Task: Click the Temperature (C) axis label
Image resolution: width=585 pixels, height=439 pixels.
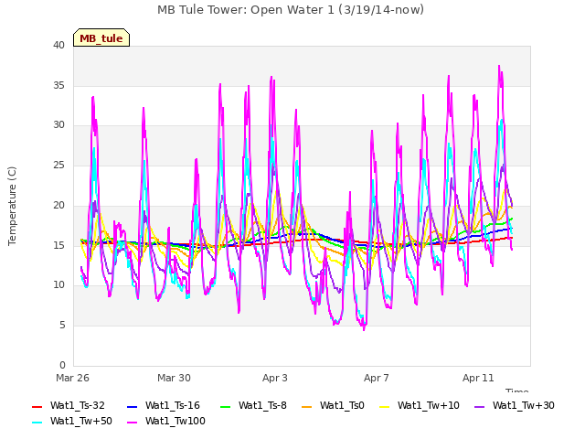Action: pos(12,206)
